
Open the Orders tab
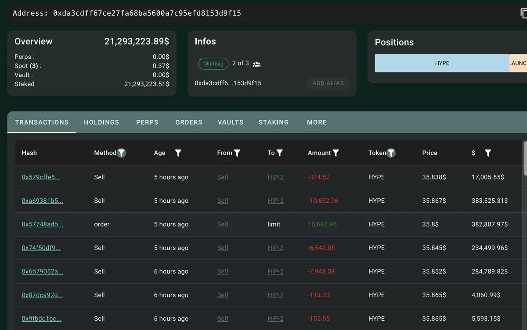tap(189, 122)
